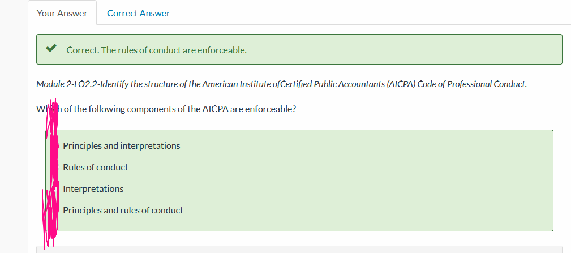571x253 pixels.
Task: Pick the Interpretations answer option
Action: point(93,189)
